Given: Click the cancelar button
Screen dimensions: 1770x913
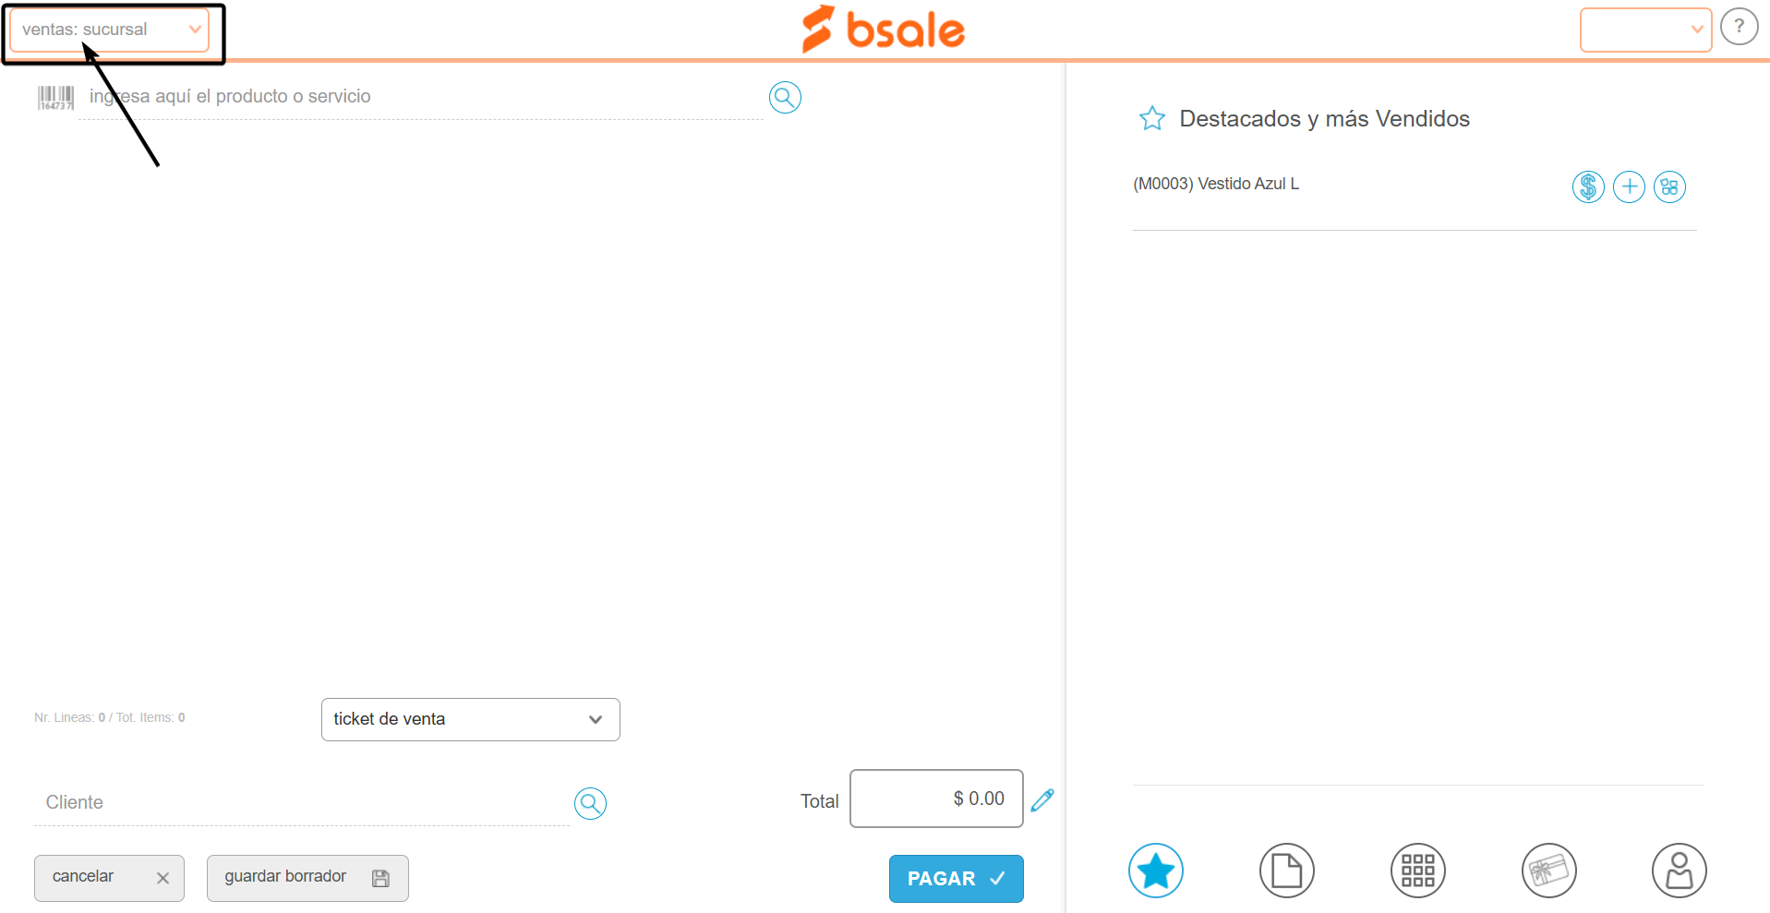Looking at the screenshot, I should pyautogui.click(x=109, y=878).
